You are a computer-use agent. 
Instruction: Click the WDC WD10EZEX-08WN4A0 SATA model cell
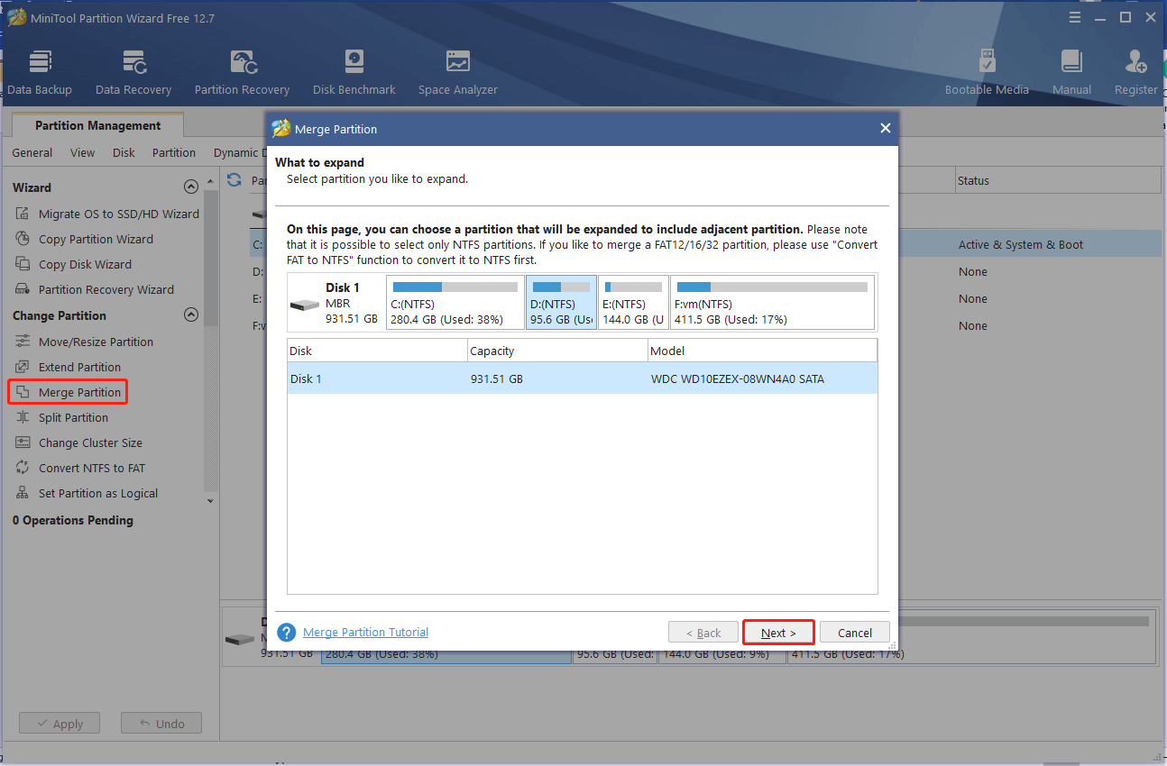click(738, 378)
